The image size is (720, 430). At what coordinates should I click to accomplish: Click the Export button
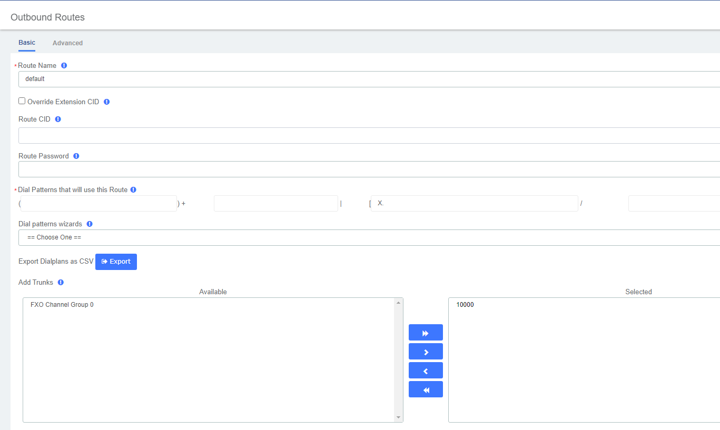pos(116,262)
